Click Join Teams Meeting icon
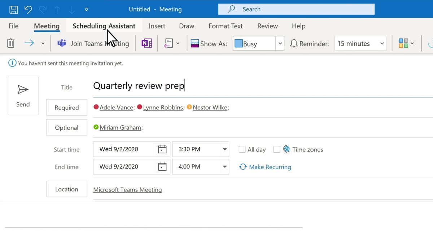The width and height of the screenshot is (433, 243). pyautogui.click(x=62, y=44)
